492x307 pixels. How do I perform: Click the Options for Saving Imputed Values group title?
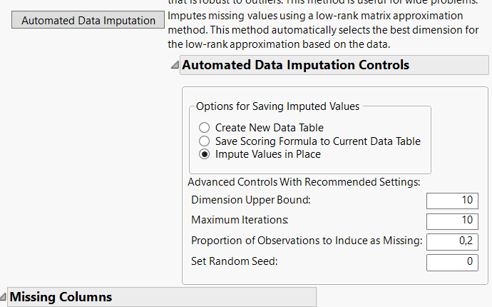pos(277,106)
